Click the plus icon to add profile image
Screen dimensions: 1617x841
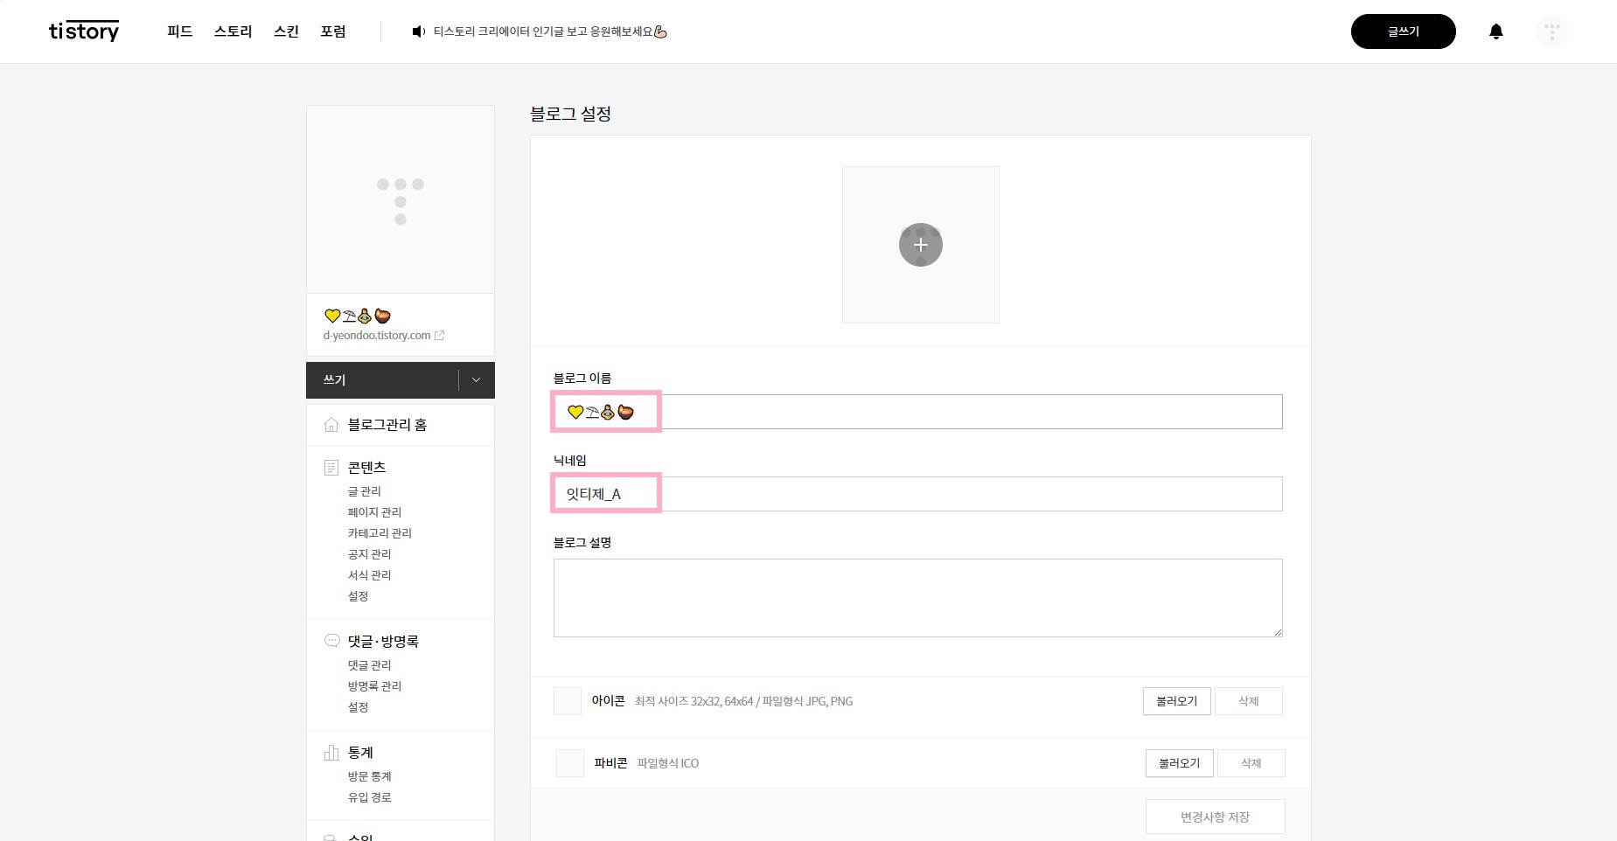(x=921, y=245)
